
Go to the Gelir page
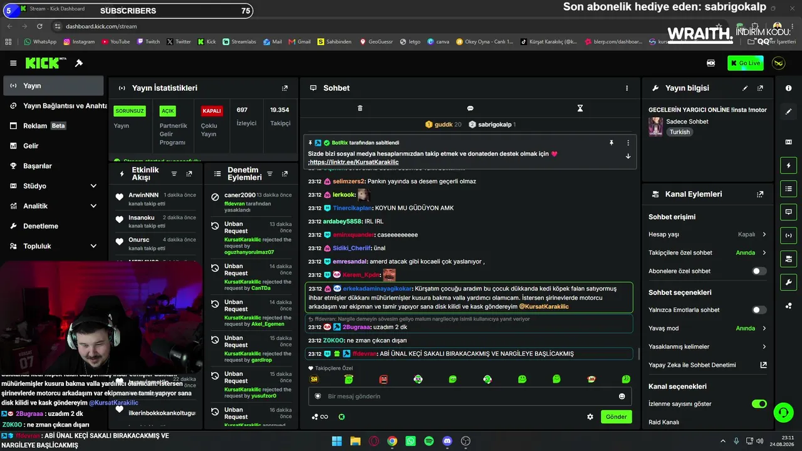[53, 146]
